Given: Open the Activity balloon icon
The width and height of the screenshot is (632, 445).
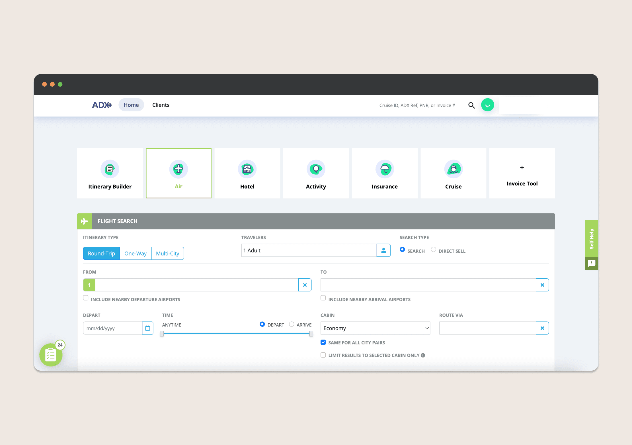Looking at the screenshot, I should [316, 169].
